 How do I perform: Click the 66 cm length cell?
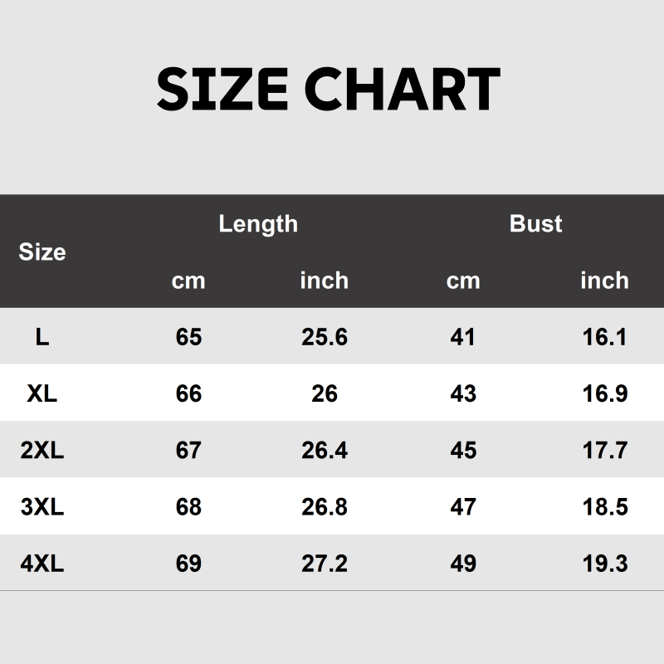click(x=188, y=393)
